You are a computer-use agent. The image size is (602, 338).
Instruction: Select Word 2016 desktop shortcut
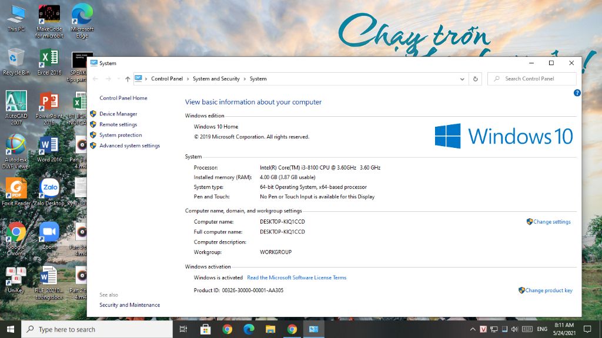point(49,149)
